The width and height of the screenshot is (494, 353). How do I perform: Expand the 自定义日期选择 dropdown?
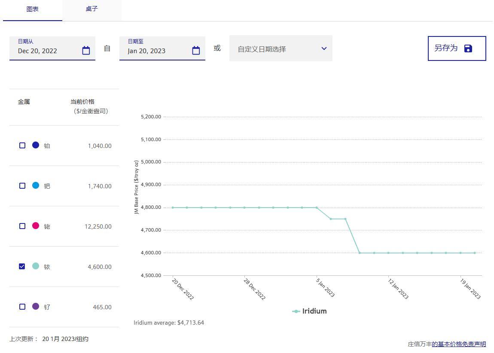(275, 49)
